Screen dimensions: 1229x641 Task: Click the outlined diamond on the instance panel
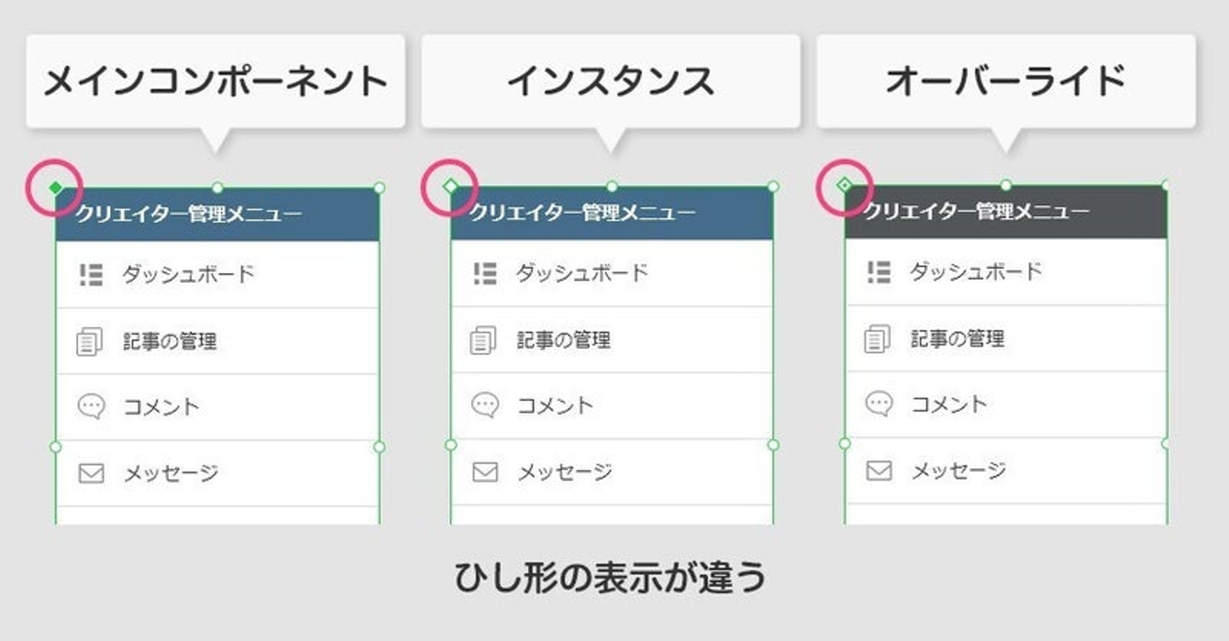pyautogui.click(x=451, y=187)
